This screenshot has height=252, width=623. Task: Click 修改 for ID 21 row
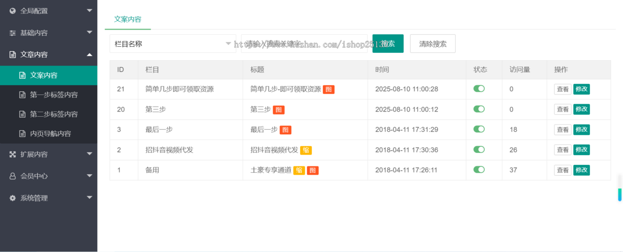tap(581, 89)
